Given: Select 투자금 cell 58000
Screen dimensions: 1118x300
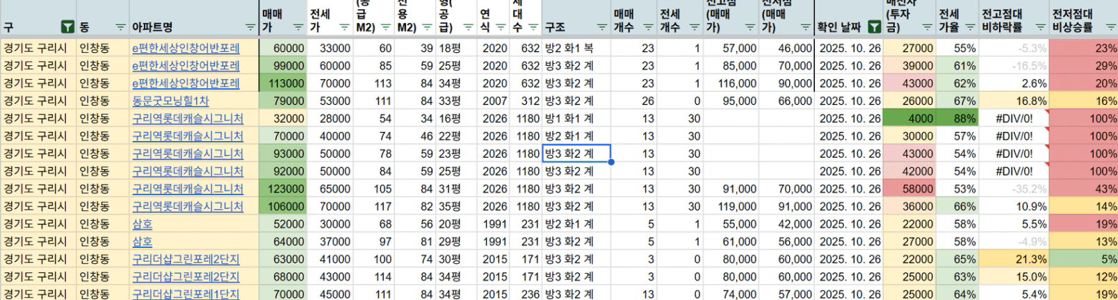Looking at the screenshot, I should tap(909, 189).
